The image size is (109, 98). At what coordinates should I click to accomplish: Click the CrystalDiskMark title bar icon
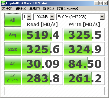click(x=3, y=3)
